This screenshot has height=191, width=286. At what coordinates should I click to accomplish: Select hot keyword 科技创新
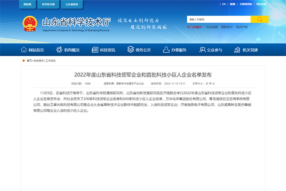click(x=212, y=27)
